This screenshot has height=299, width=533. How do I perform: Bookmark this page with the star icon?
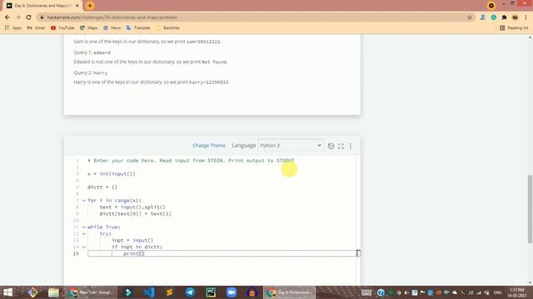[470, 17]
